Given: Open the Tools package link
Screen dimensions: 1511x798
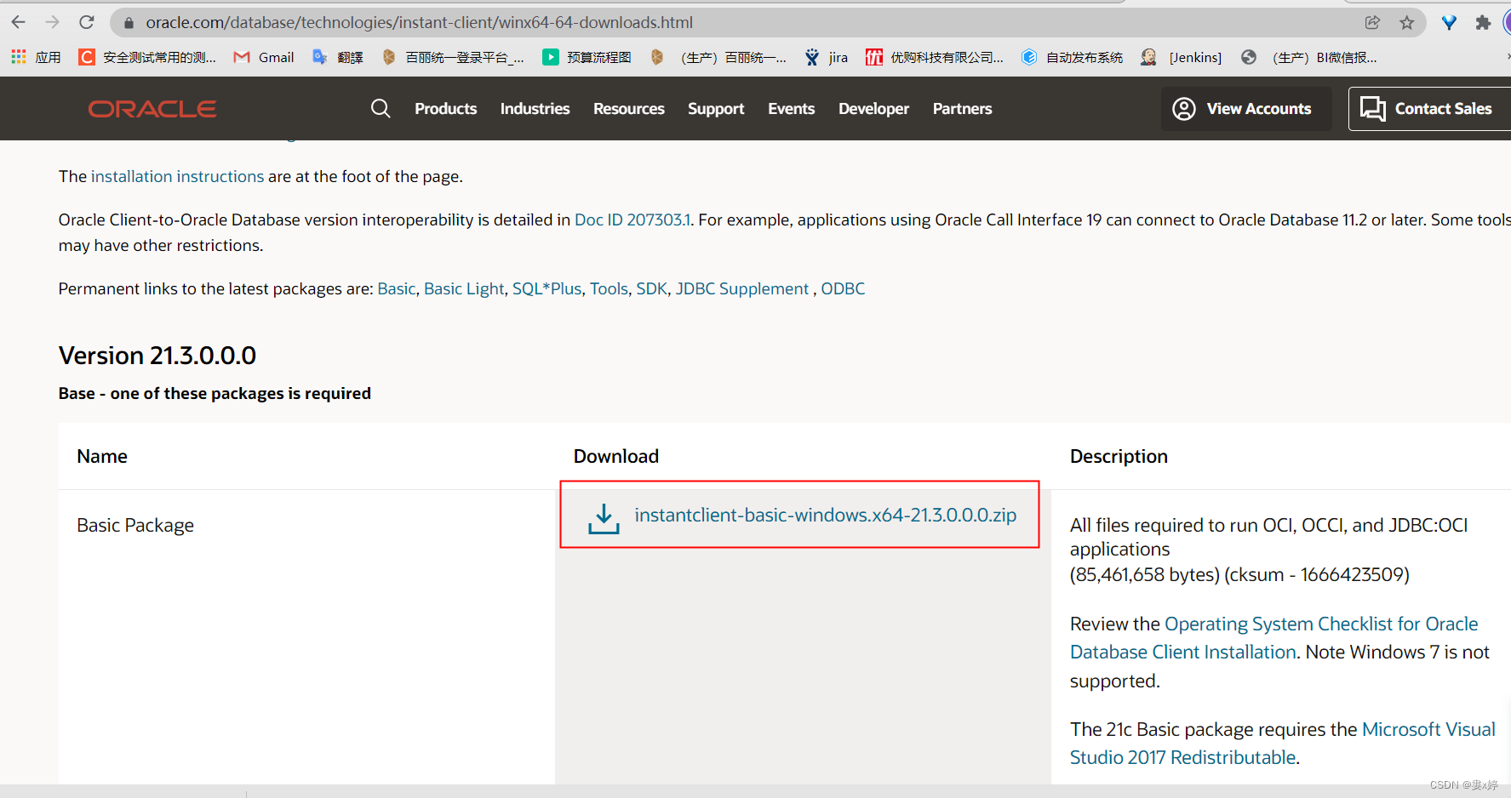Looking at the screenshot, I should click(609, 288).
